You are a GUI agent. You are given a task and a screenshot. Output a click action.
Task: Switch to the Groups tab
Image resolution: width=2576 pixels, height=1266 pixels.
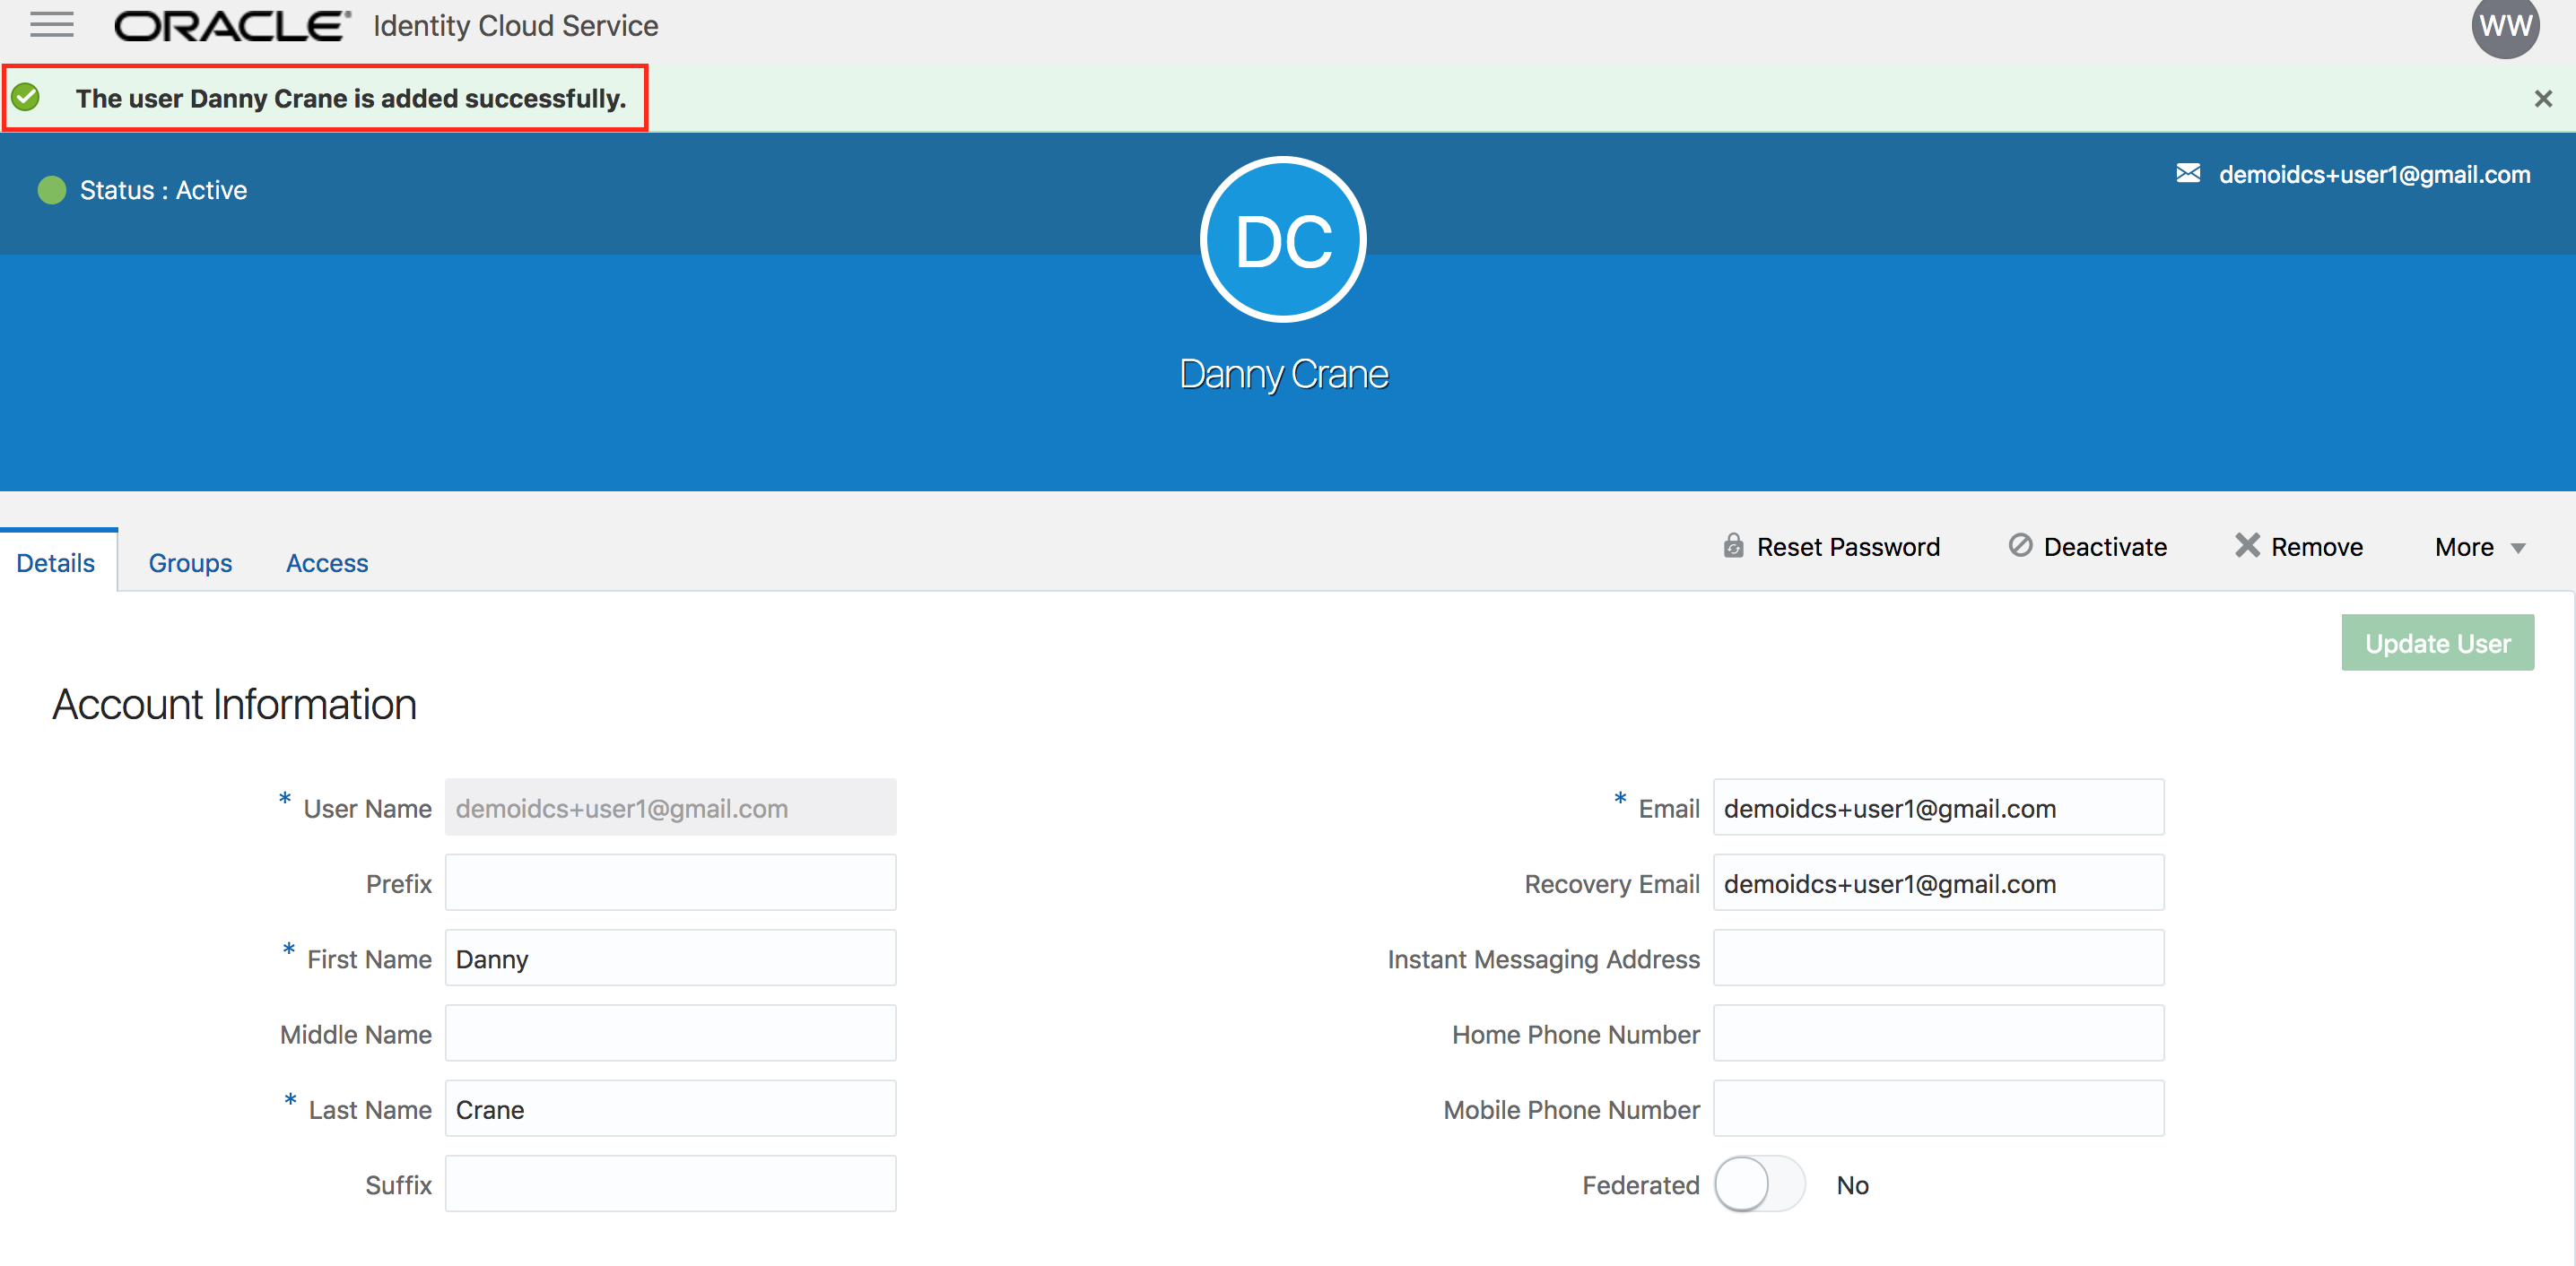pos(190,563)
